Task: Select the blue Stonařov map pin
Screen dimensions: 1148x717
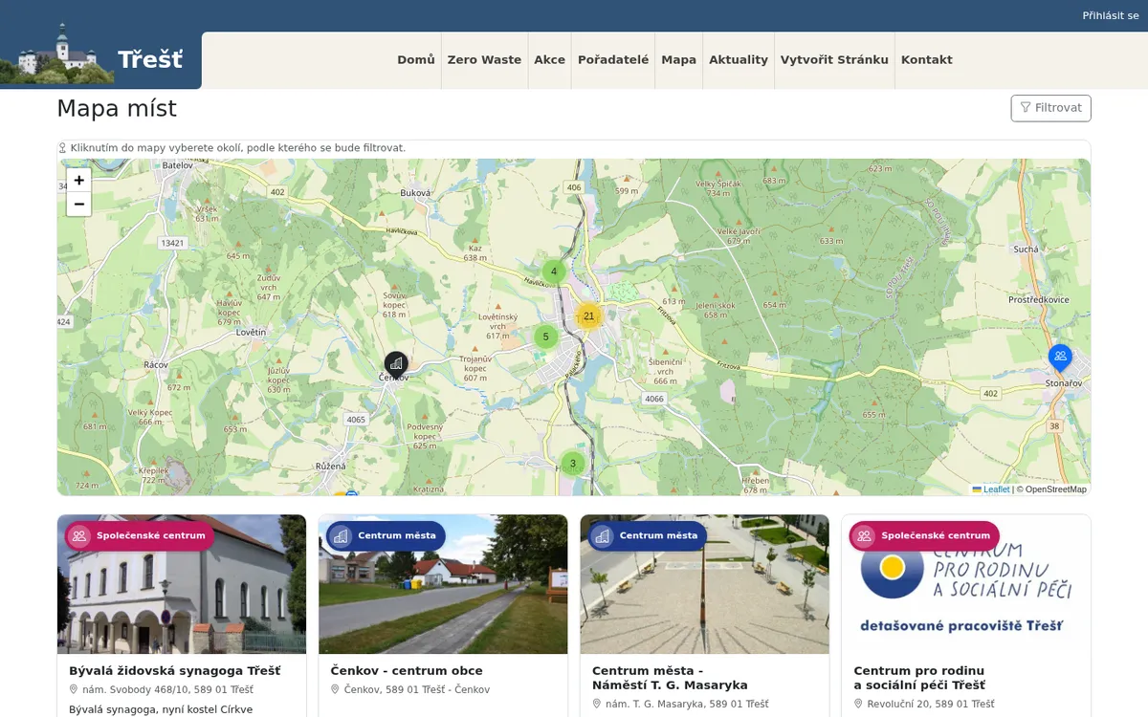Action: pos(1060,358)
